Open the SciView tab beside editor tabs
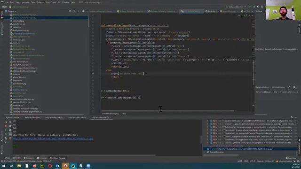Image resolution: width=301 pixels, height=169 pixels. (x=259, y=11)
